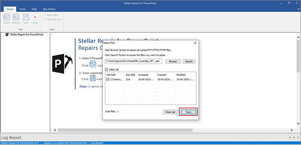301x145 pixels.
Task: Click the vertical scrollbar down arrow
Action: click(298, 123)
